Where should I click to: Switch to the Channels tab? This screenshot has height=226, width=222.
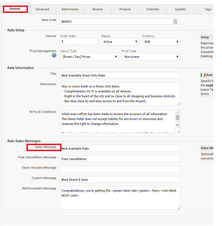coord(153,10)
